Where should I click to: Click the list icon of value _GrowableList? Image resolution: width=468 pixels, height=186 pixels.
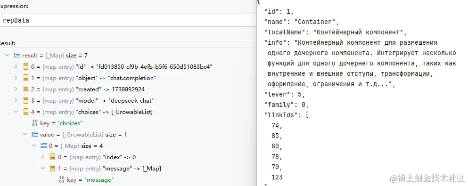click(x=35, y=135)
